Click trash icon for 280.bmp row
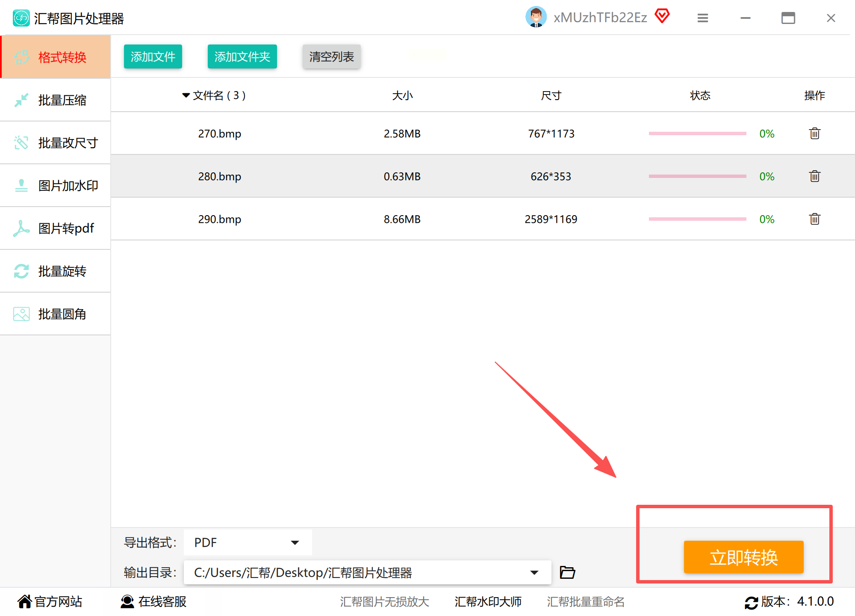 pos(814,176)
